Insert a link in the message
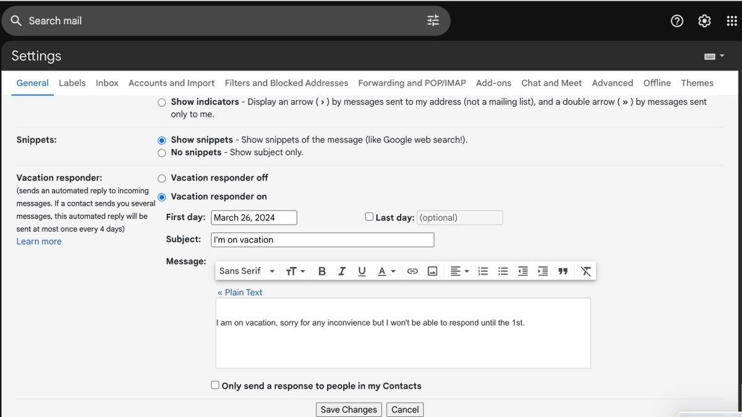 click(412, 271)
